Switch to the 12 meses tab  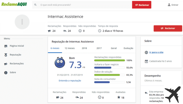tap(70, 48)
